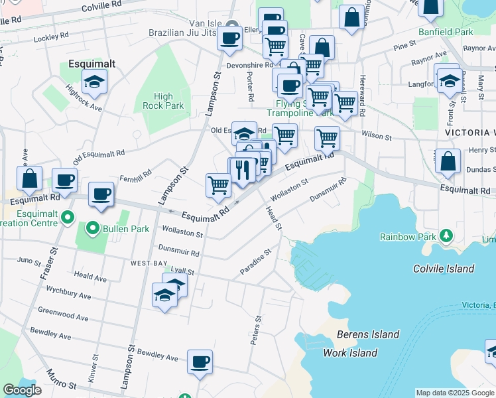496x398 pixels.
Task: Open the Google logo link
Action: (22, 390)
